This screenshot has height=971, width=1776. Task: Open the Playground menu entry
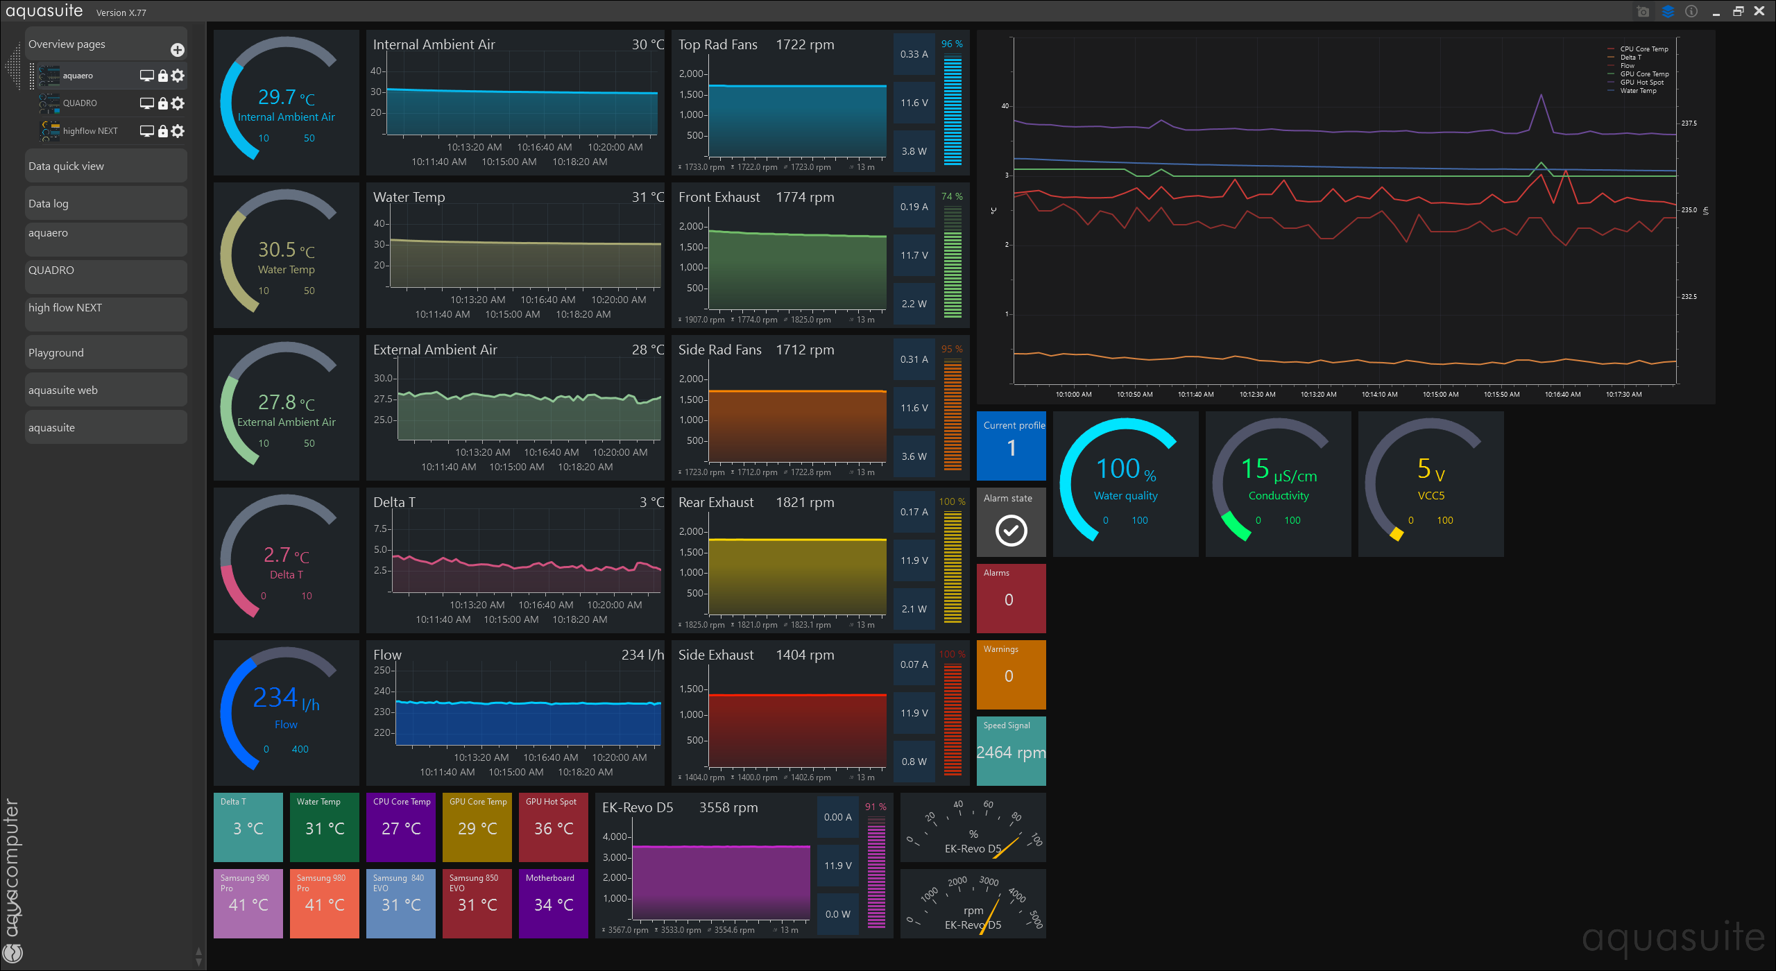[105, 352]
